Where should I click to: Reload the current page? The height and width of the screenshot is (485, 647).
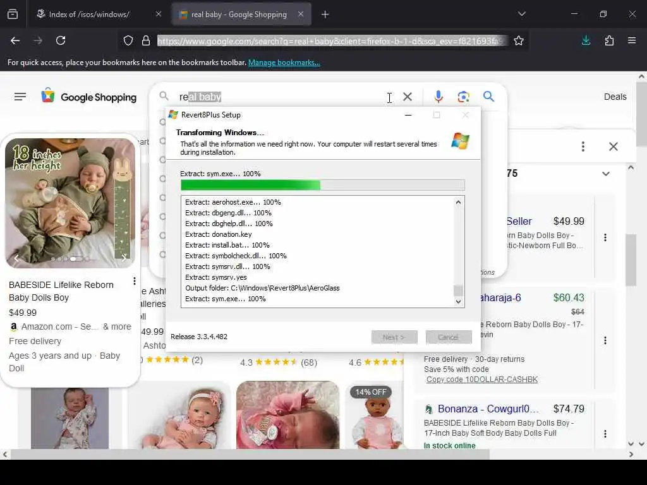(x=61, y=40)
